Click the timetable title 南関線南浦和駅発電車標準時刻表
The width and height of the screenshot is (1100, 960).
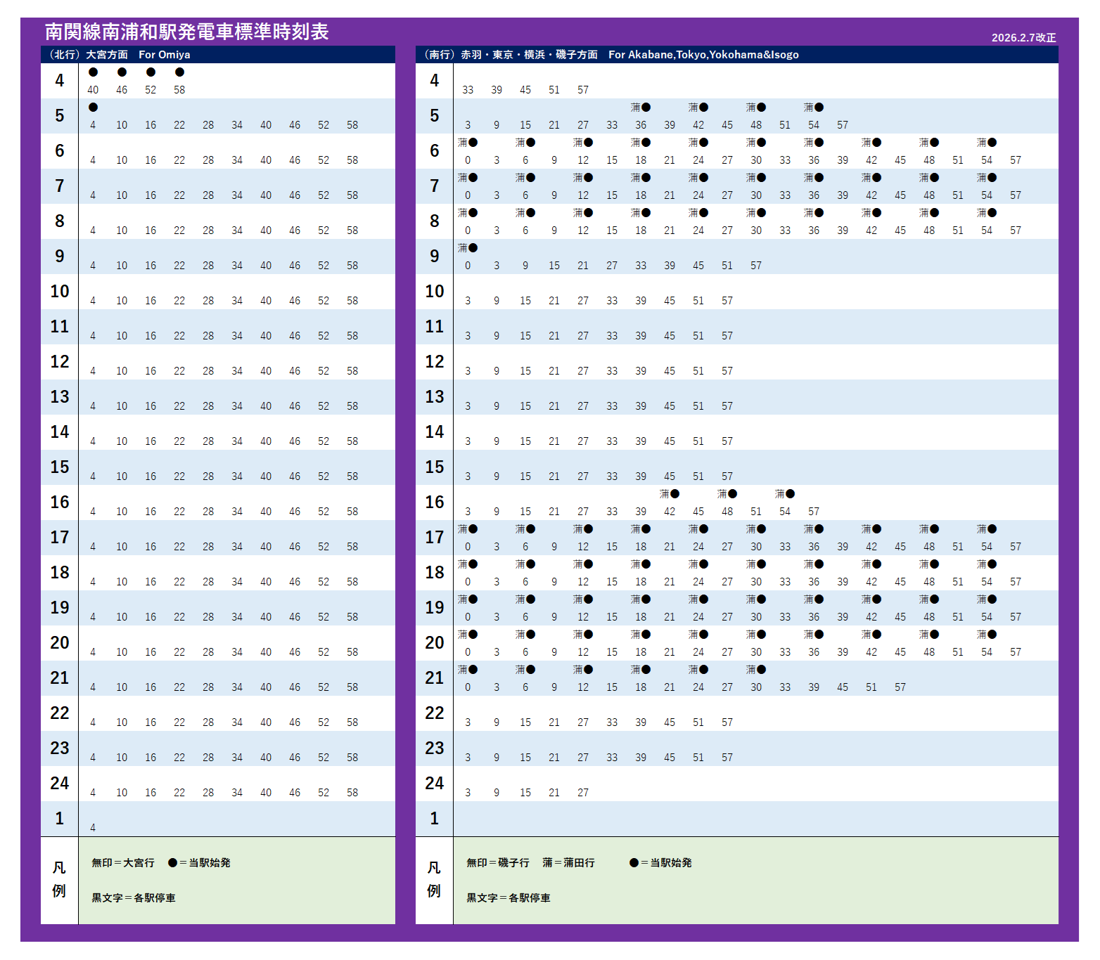pyautogui.click(x=187, y=32)
